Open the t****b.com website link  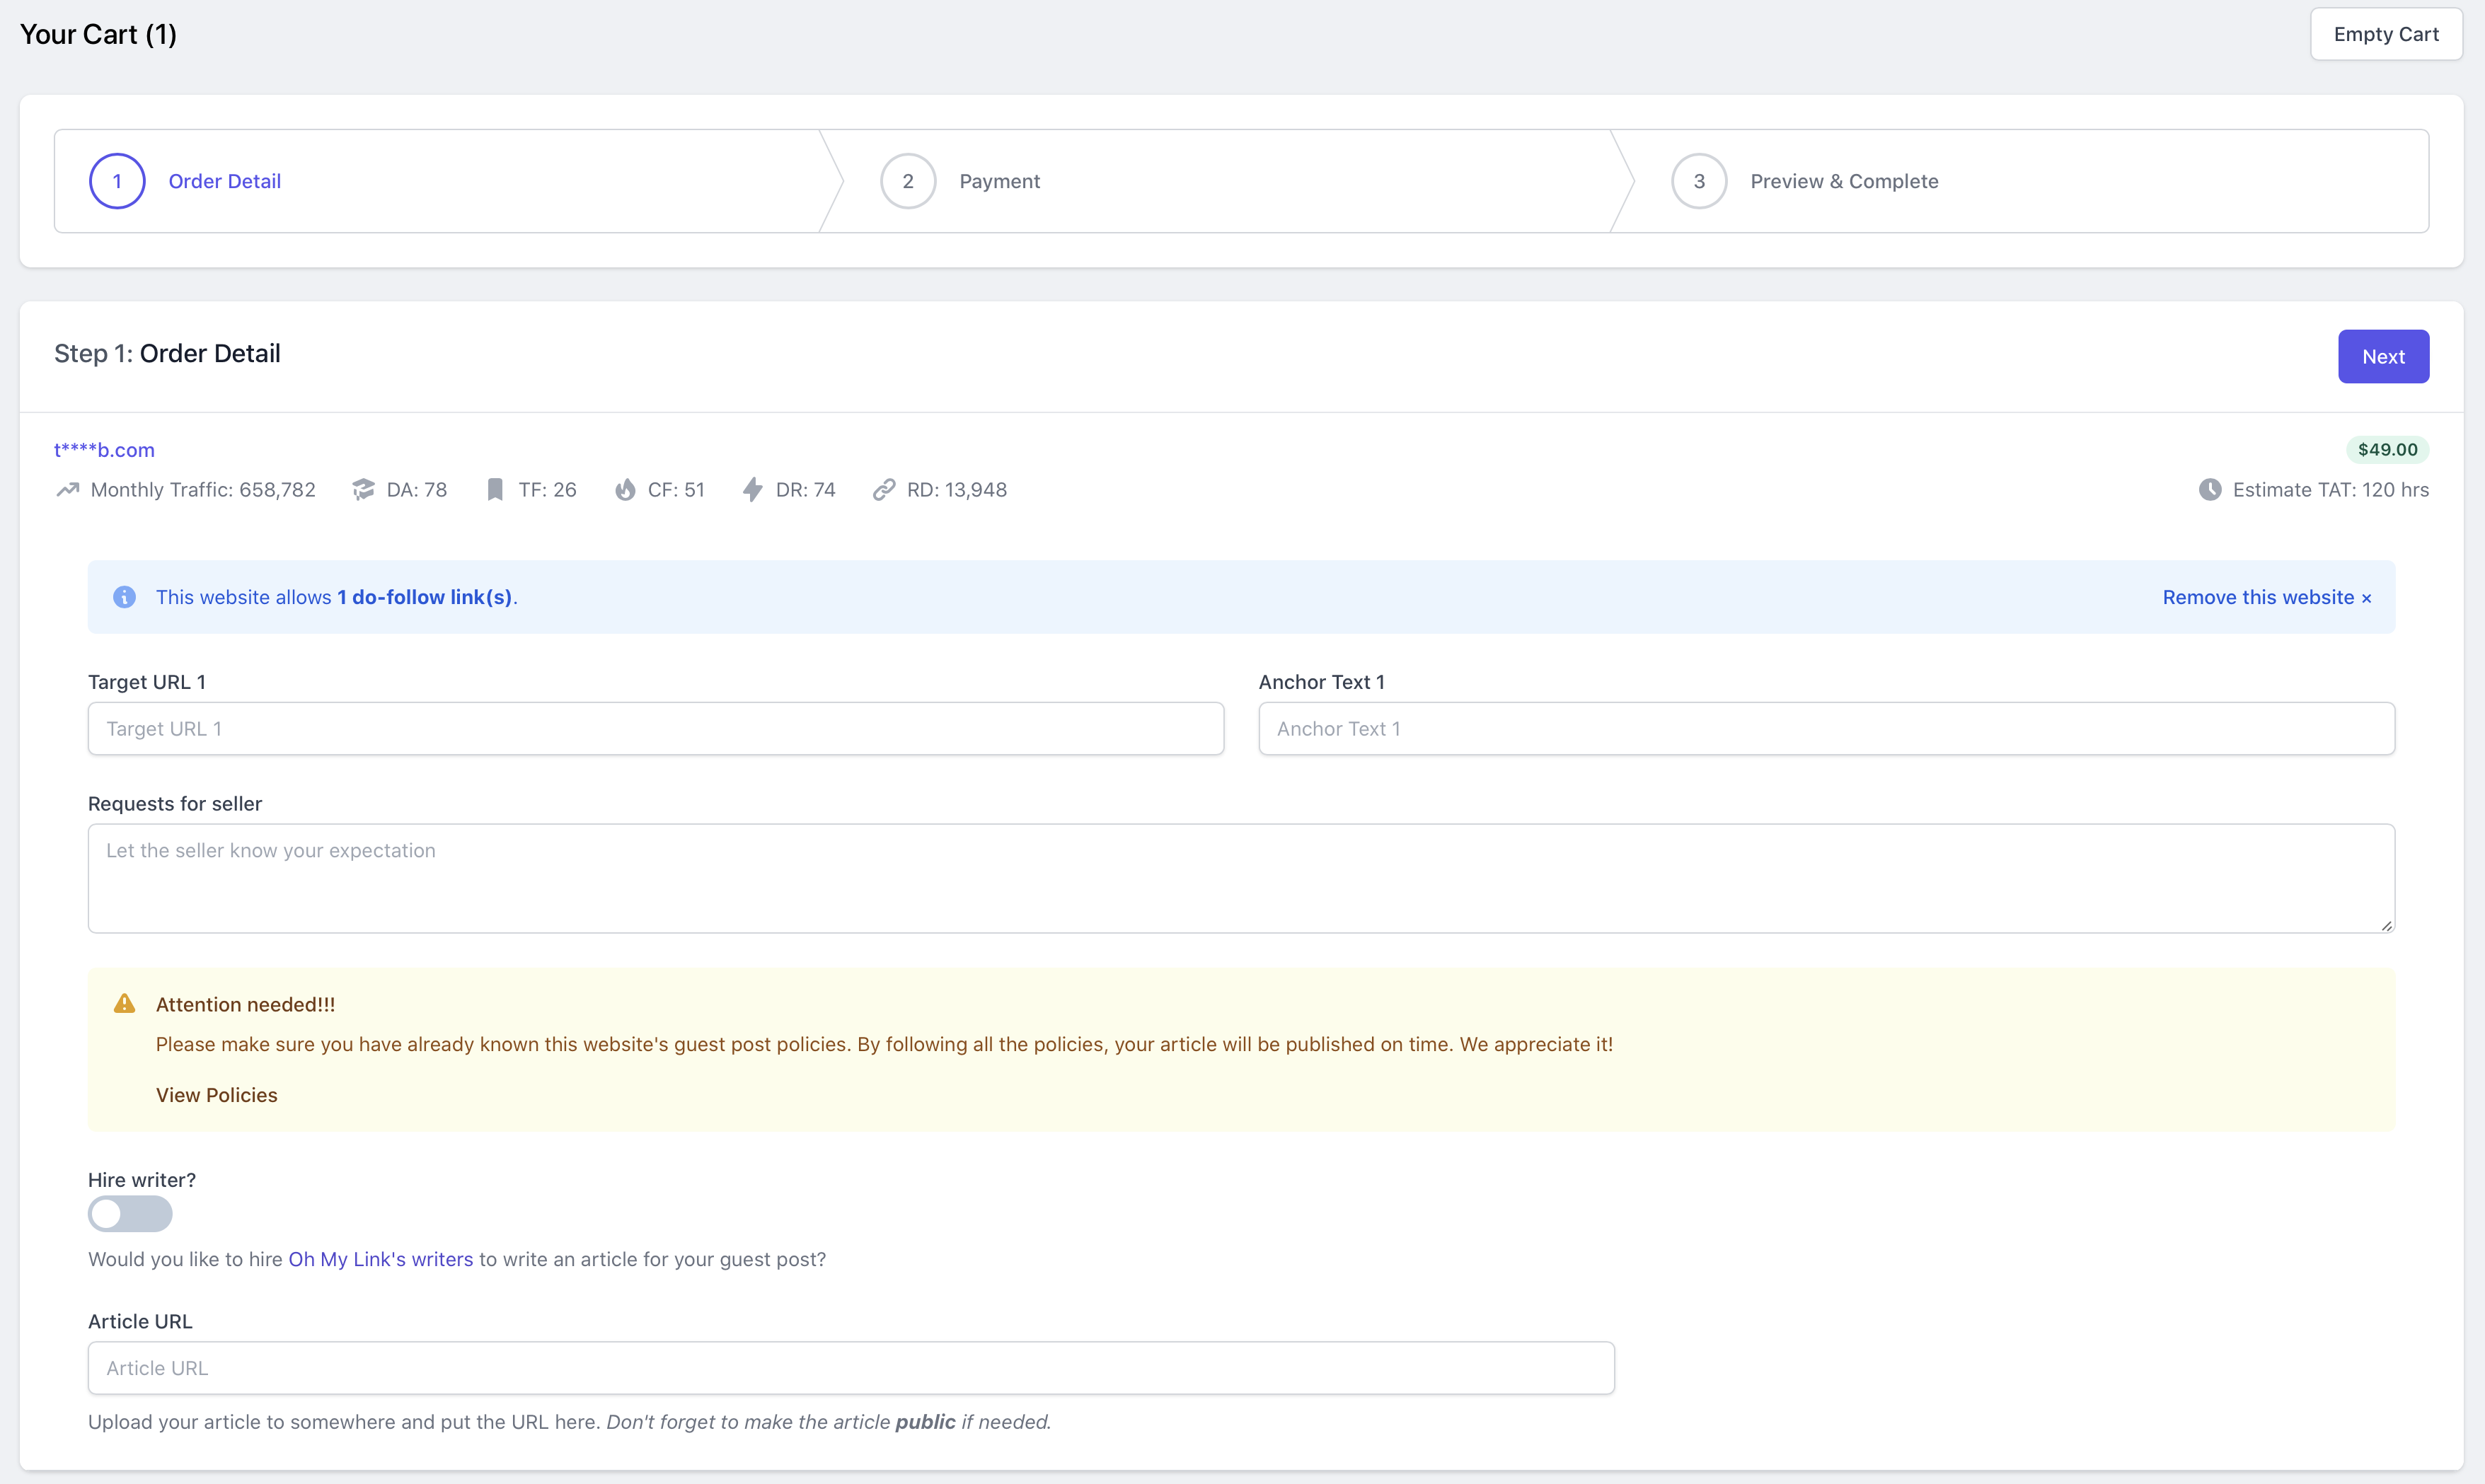click(104, 450)
